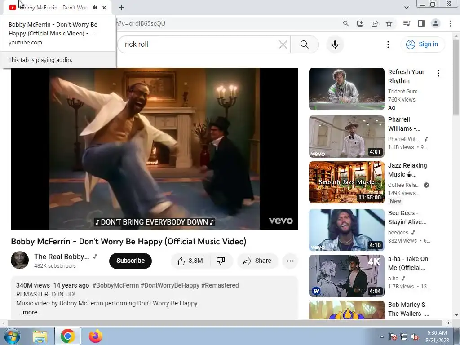Open the taskbar clock 6:30 AM
Screen dimensions: 460x345
tap(437, 336)
